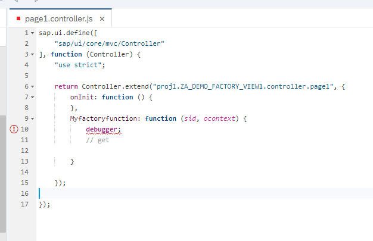Collapse fold arrow at line 6
Screen dimensions: 373x241
tap(33, 86)
